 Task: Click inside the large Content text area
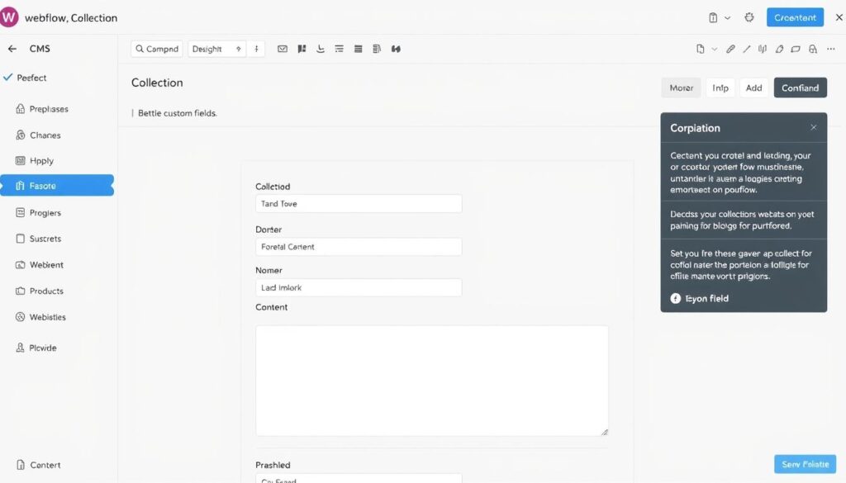pyautogui.click(x=431, y=381)
